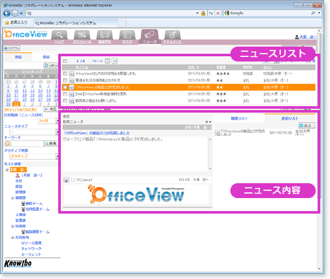Open the タスク checklist tab icon
This screenshot has height=279, width=330.
pyautogui.click(x=127, y=35)
